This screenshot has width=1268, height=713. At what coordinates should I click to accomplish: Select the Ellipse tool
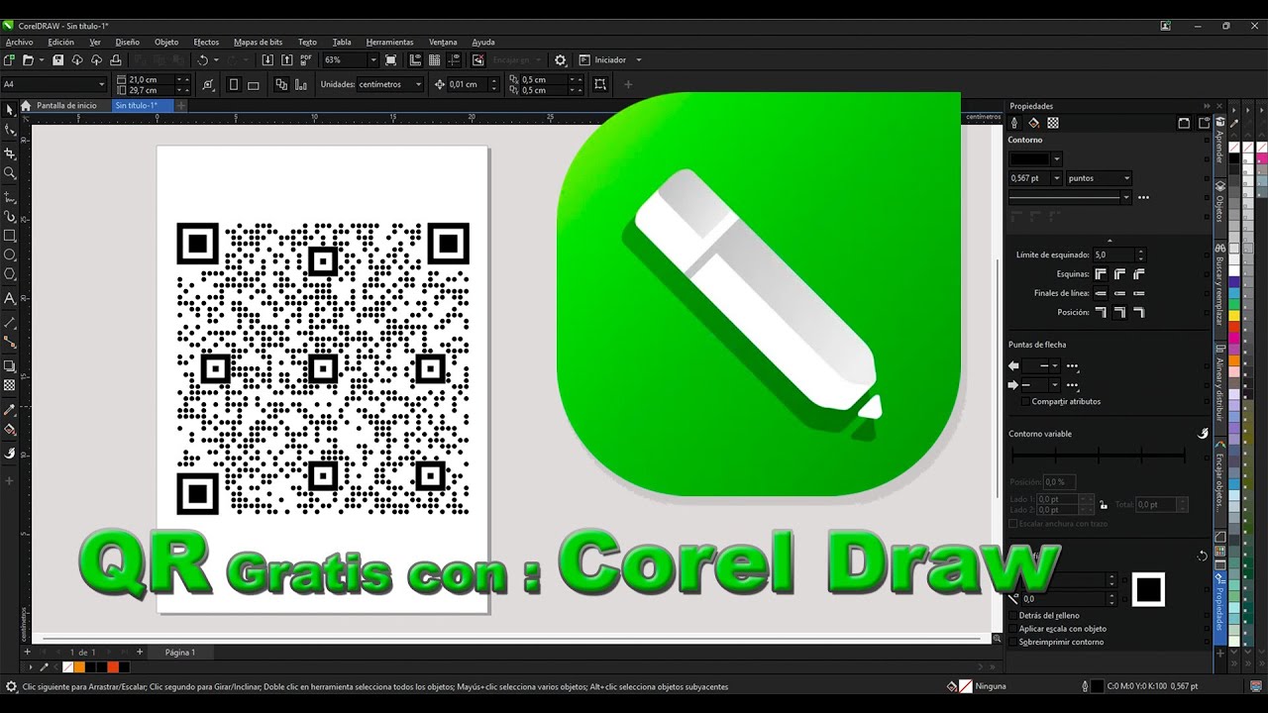(10, 255)
